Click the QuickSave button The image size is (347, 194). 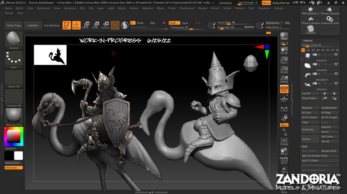[226, 3]
